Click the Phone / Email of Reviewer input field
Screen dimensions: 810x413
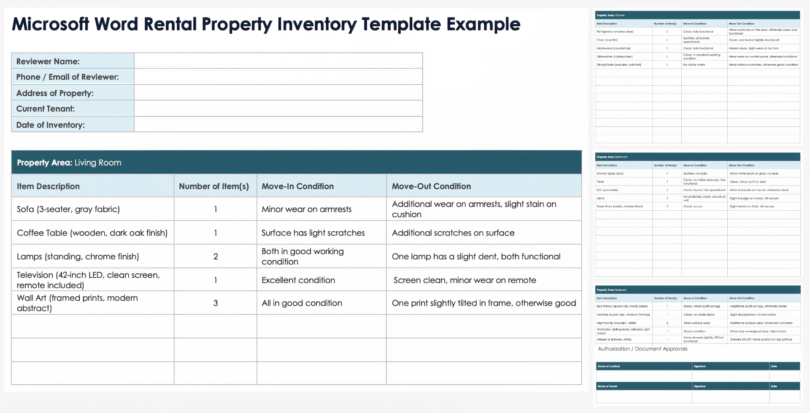click(x=278, y=77)
